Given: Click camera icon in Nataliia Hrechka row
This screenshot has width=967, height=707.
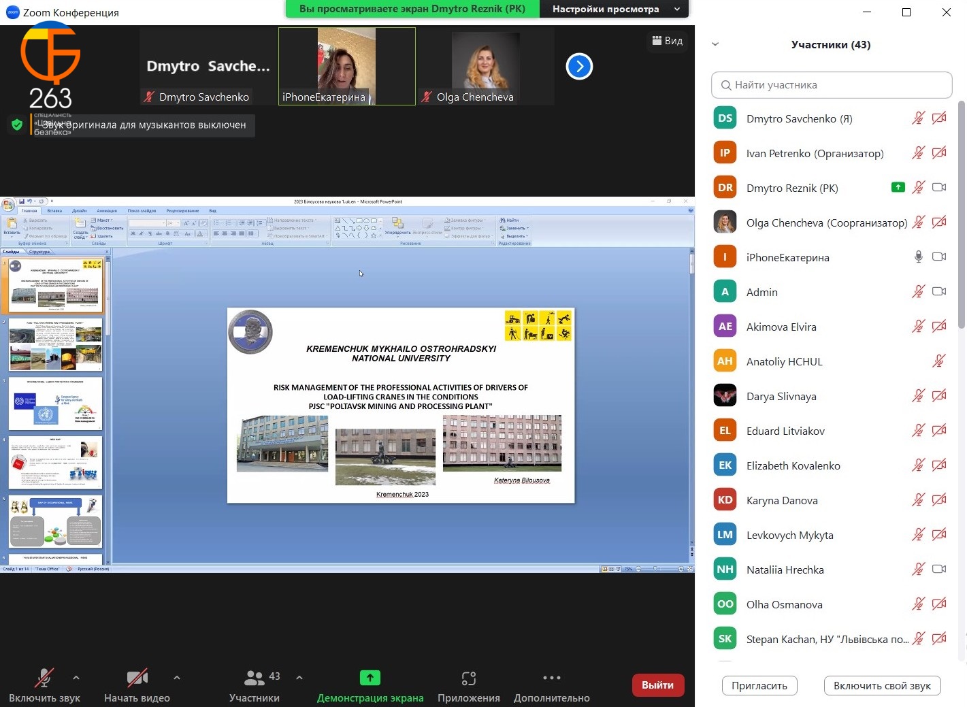Looking at the screenshot, I should (x=939, y=569).
